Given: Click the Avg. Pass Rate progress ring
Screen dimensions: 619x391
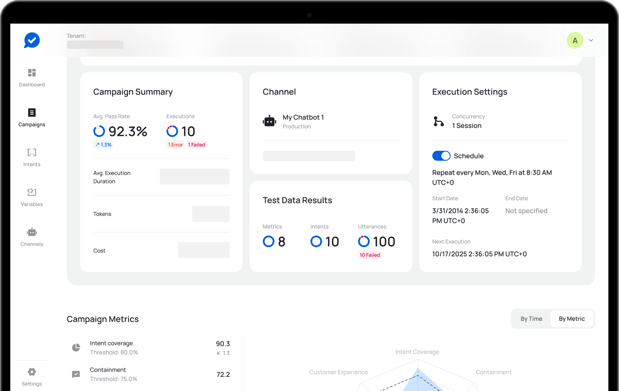Looking at the screenshot, I should [x=99, y=131].
